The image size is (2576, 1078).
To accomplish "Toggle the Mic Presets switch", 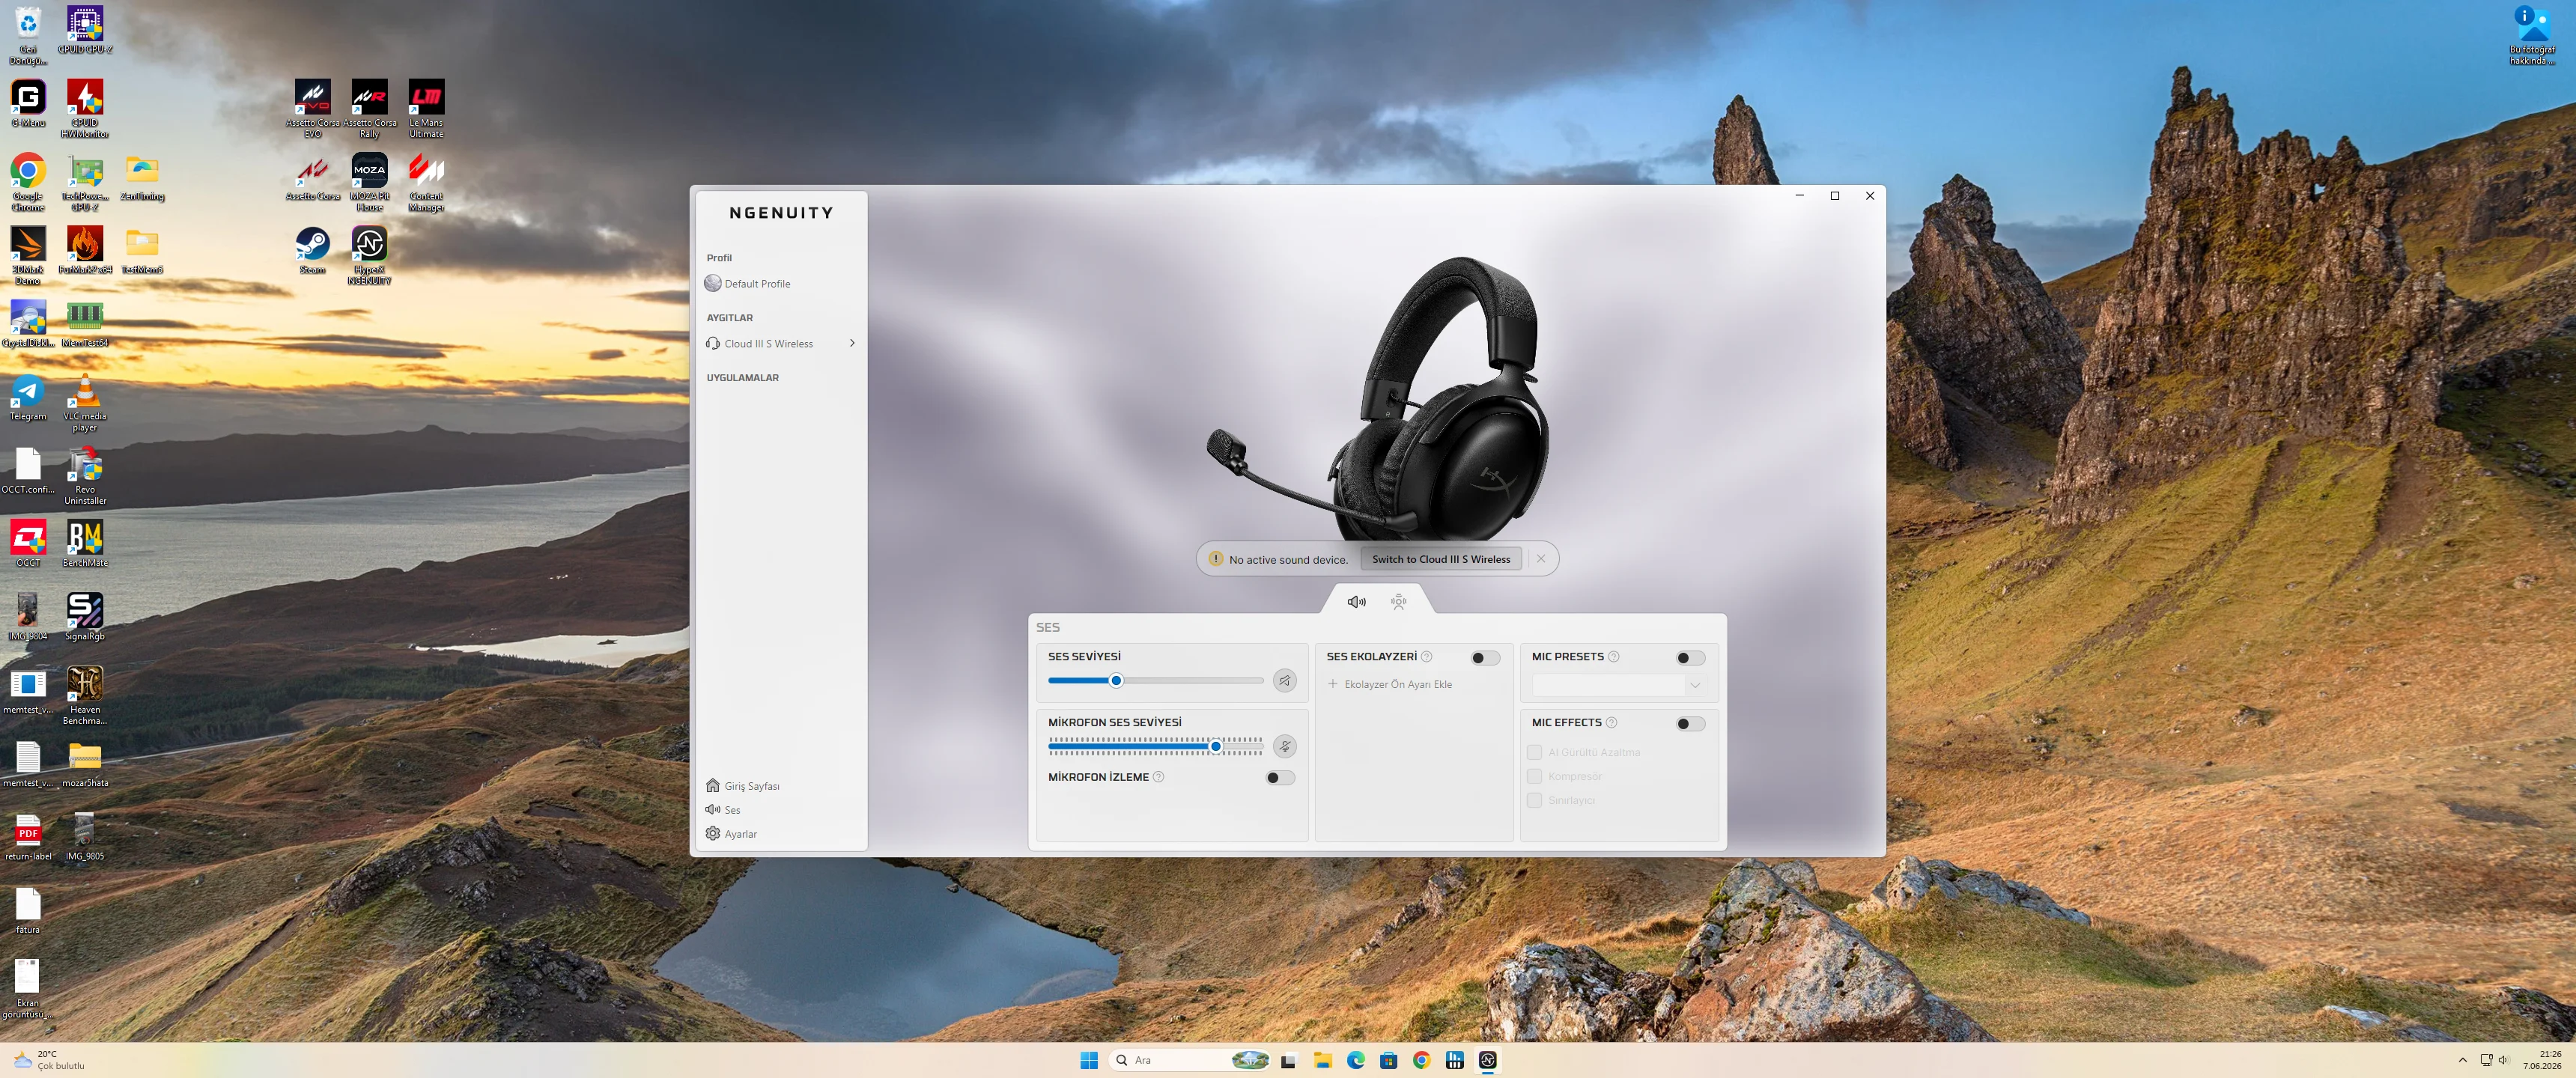I will click(x=1690, y=657).
